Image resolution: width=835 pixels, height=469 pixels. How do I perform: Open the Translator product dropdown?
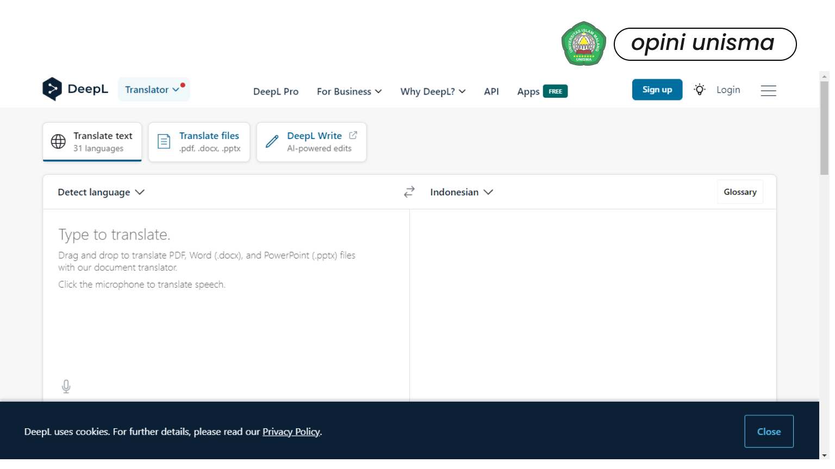click(x=154, y=90)
